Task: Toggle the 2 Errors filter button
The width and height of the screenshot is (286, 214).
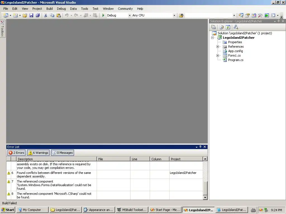Action: pyautogui.click(x=16, y=153)
